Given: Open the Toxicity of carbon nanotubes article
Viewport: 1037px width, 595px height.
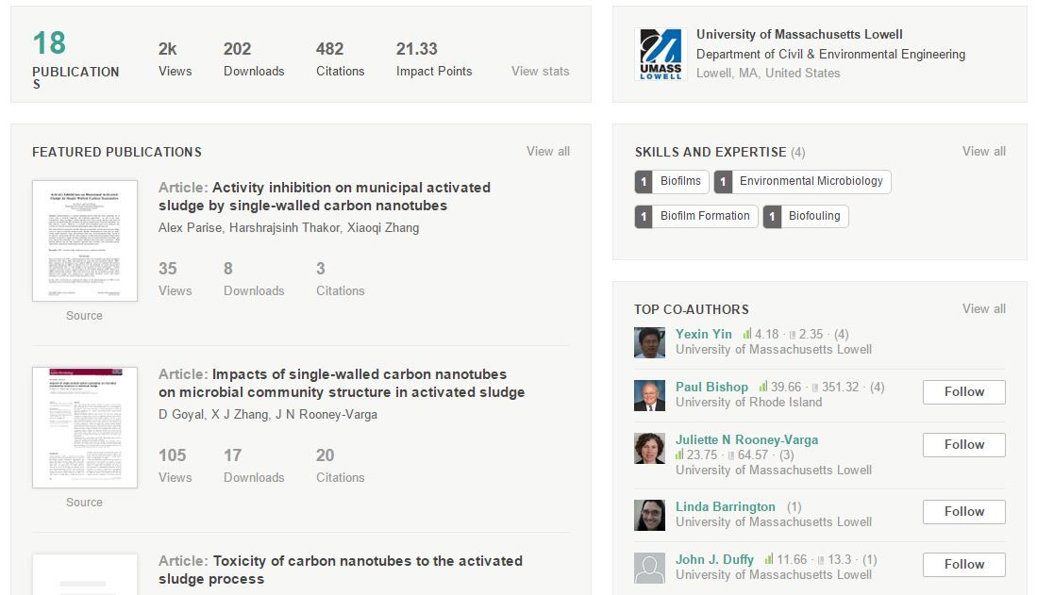Looking at the screenshot, I should click(x=340, y=570).
